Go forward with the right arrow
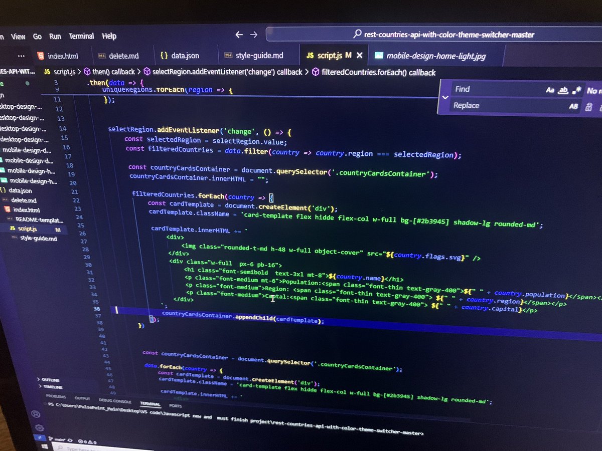The height and width of the screenshot is (451, 602). (254, 35)
